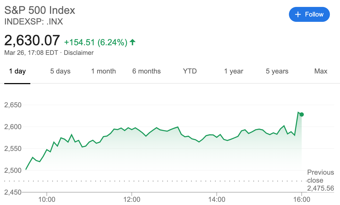Click the S&P 500 Index title
Image resolution: width=340 pixels, height=205 pixels.
point(40,10)
